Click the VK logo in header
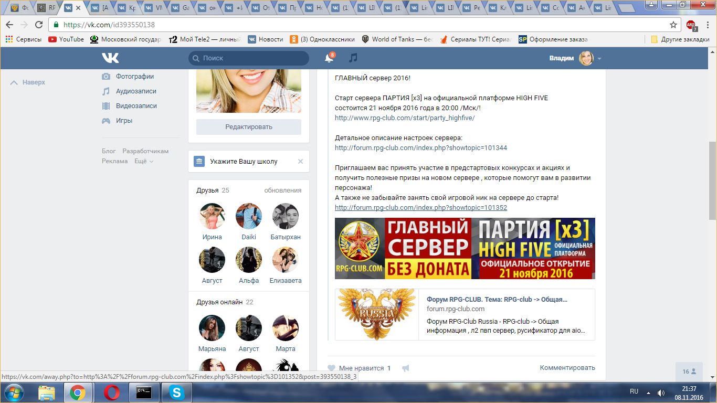Viewport: 717px width, 403px height. click(x=110, y=58)
